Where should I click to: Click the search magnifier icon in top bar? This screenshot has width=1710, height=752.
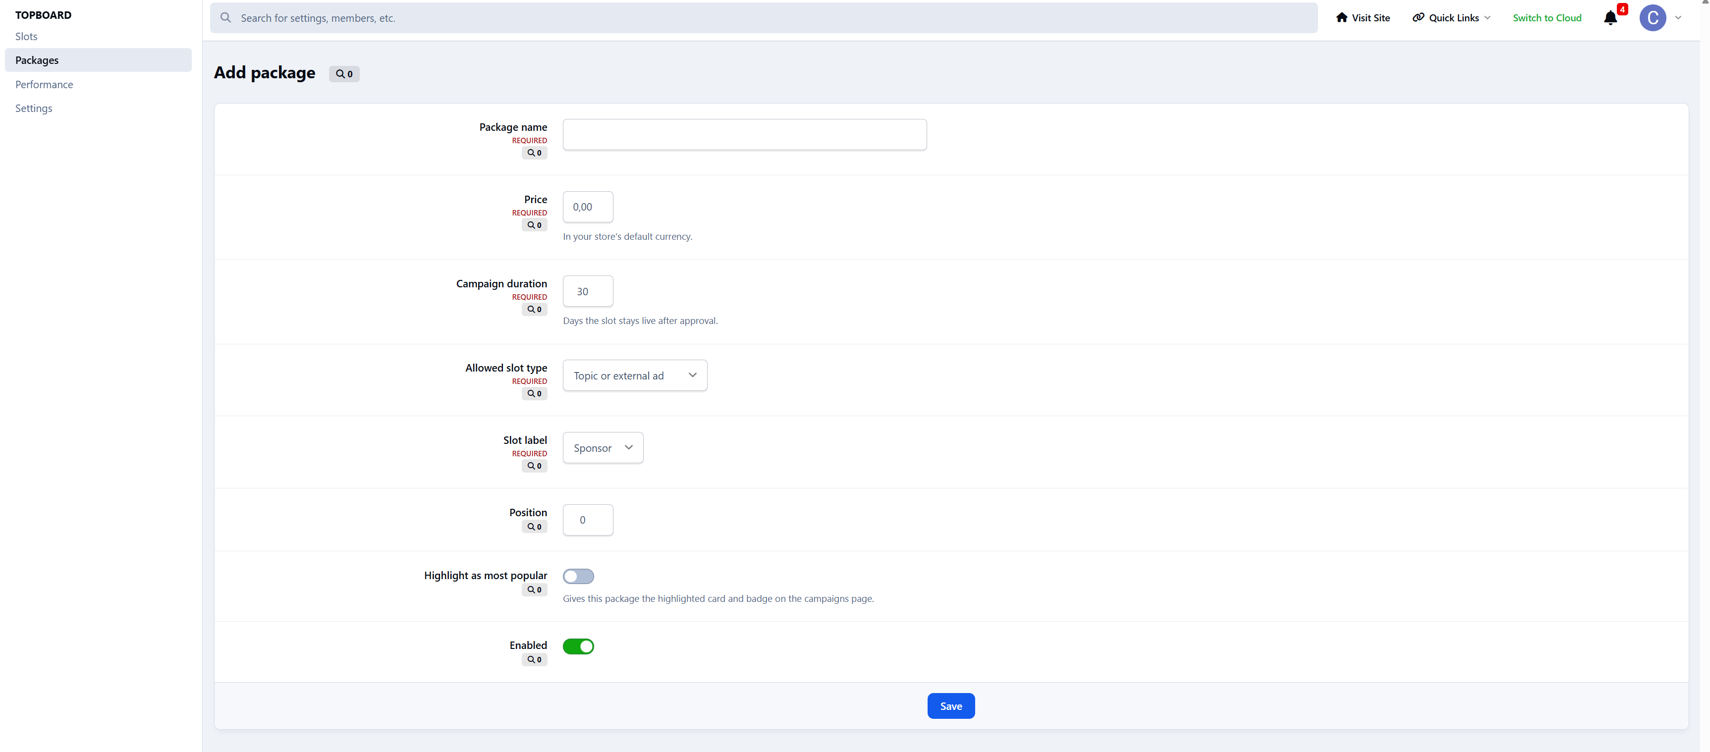[x=225, y=18]
